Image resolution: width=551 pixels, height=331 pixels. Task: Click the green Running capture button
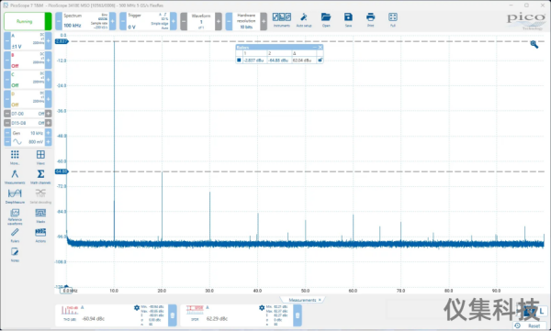coord(28,21)
